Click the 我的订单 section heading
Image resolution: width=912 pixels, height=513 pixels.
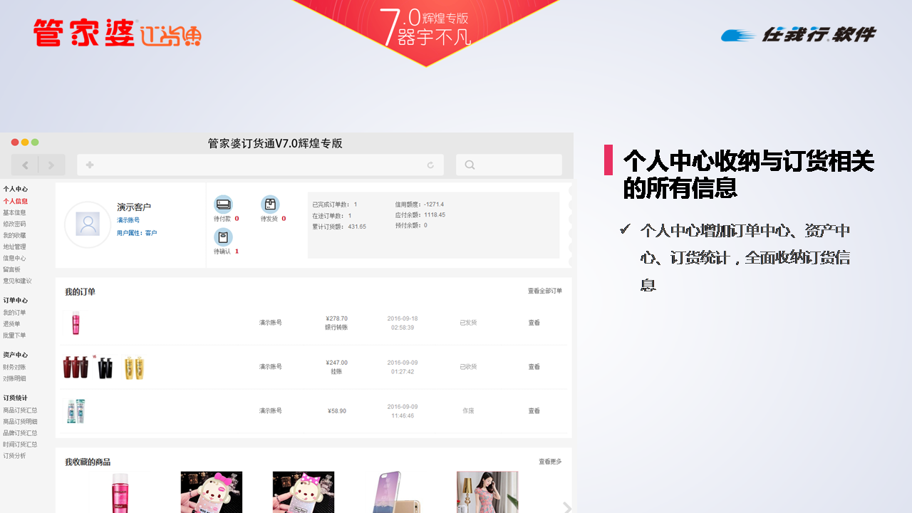click(x=80, y=291)
